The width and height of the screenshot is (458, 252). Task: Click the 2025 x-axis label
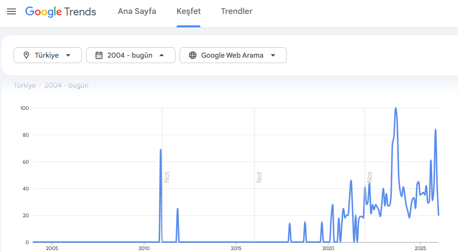420,248
